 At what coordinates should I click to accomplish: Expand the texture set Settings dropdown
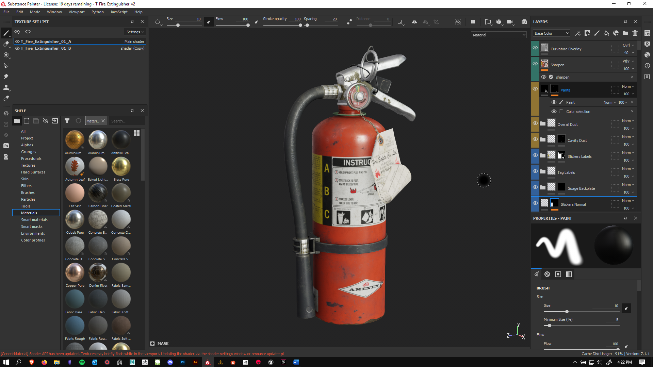pos(135,32)
